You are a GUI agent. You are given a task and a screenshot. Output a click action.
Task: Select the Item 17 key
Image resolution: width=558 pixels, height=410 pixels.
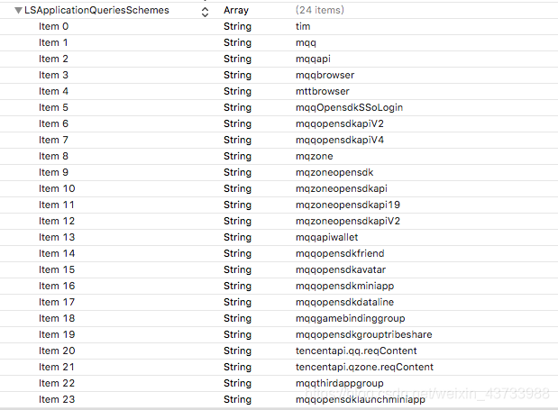(x=57, y=302)
